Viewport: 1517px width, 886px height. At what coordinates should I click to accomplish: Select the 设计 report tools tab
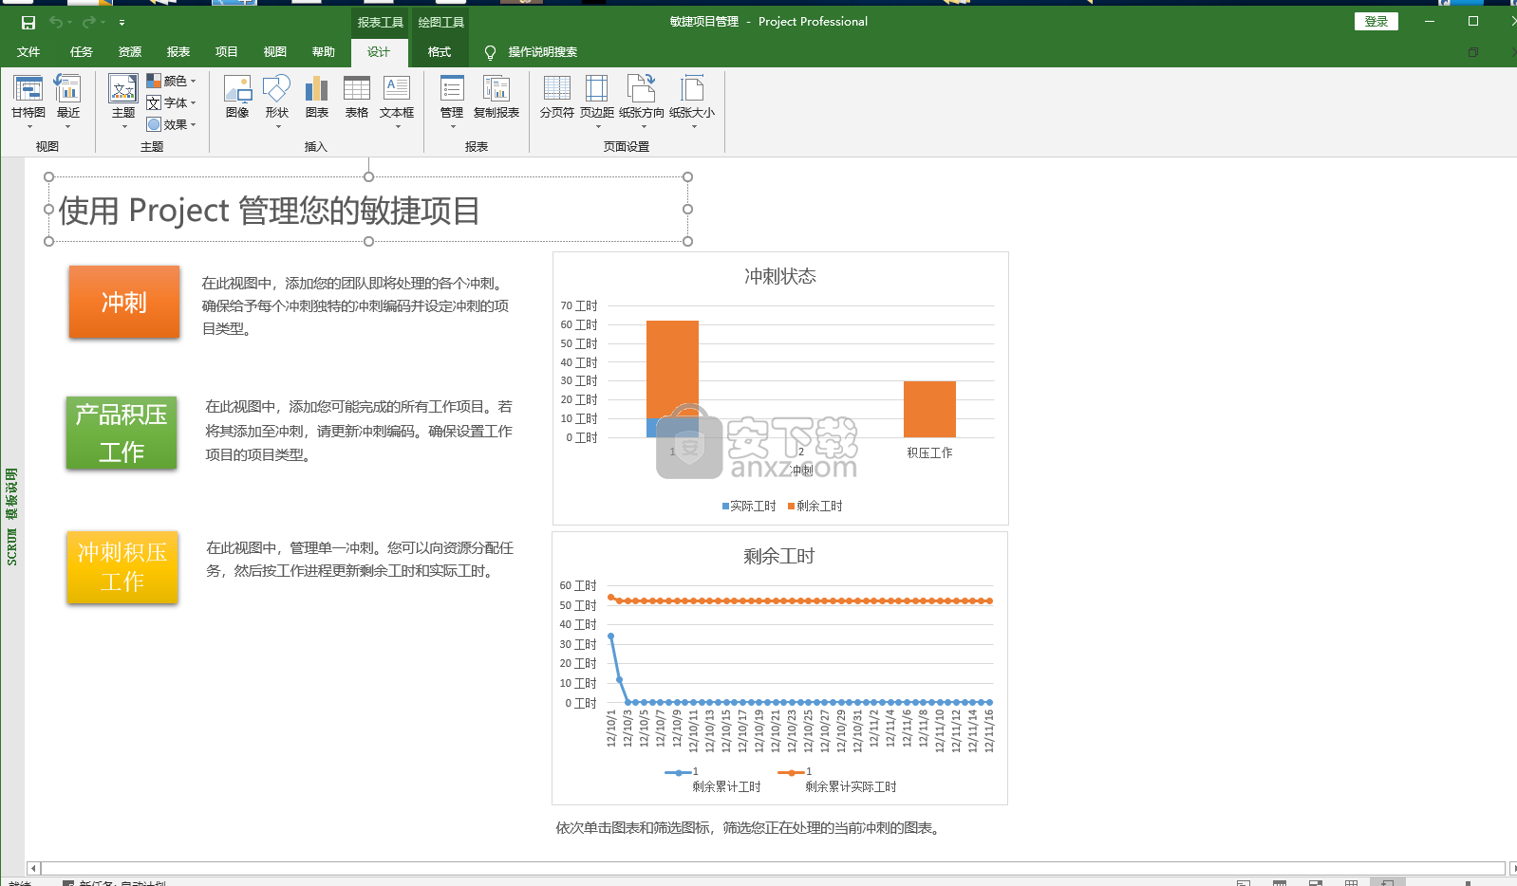379,52
